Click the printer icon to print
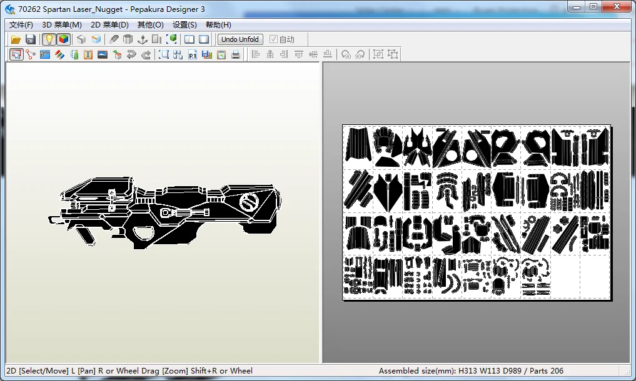This screenshot has height=381, width=636. [236, 54]
